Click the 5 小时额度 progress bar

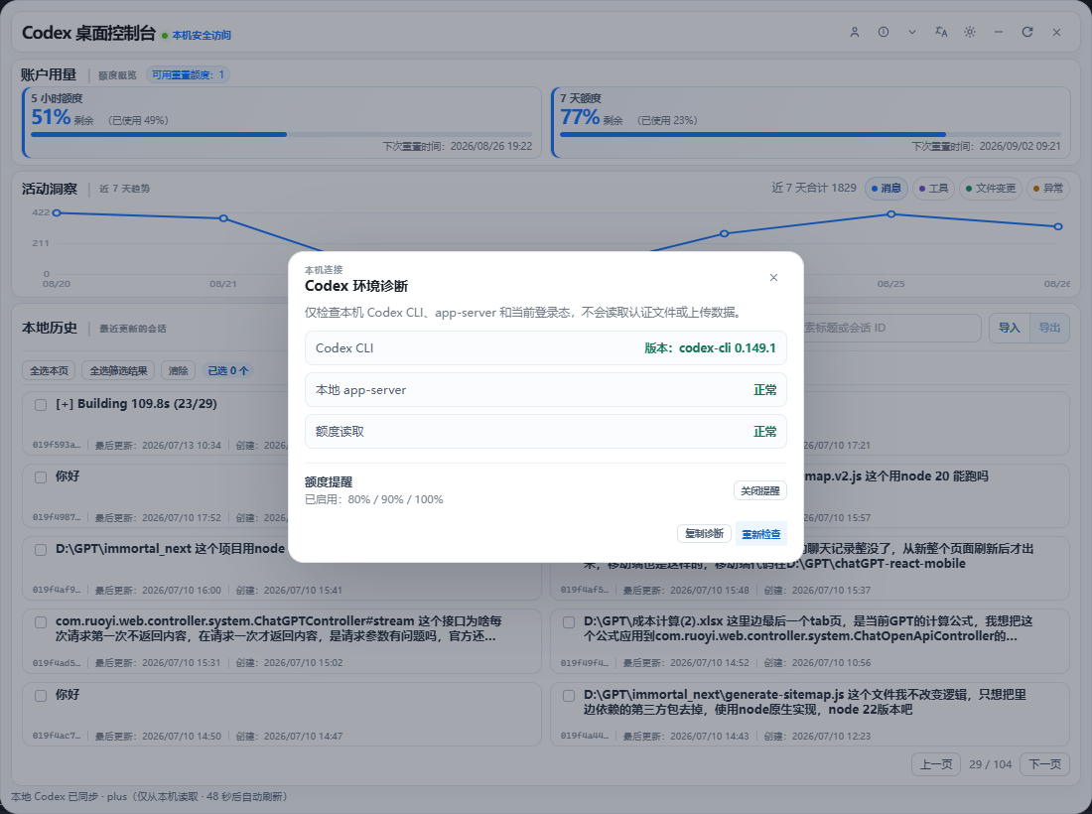[281, 134]
